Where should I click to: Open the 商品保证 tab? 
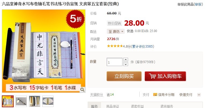(113, 106)
